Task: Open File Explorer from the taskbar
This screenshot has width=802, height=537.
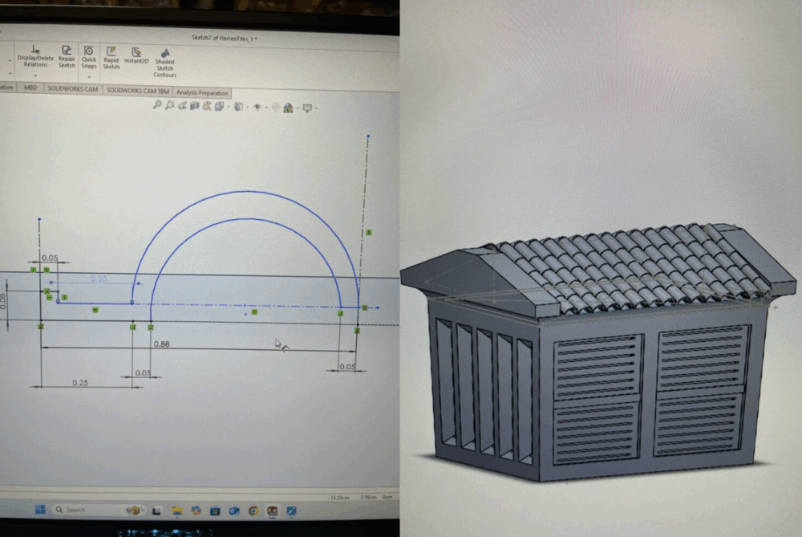Action: pos(176,511)
